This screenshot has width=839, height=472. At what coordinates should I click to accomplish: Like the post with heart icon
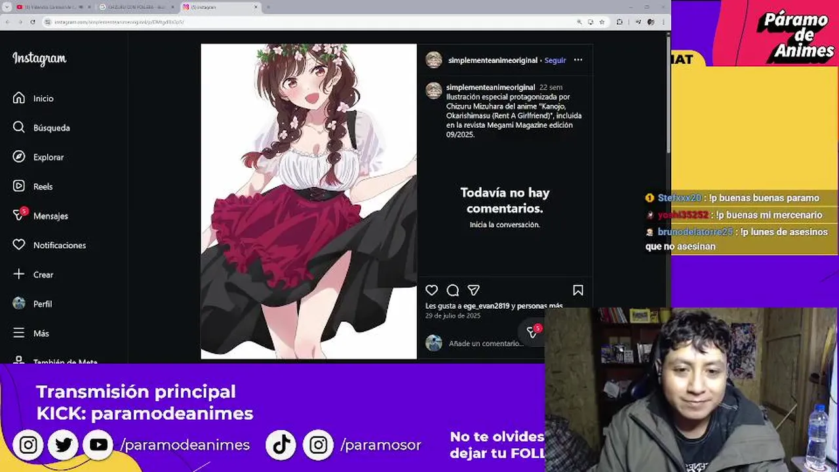click(431, 290)
